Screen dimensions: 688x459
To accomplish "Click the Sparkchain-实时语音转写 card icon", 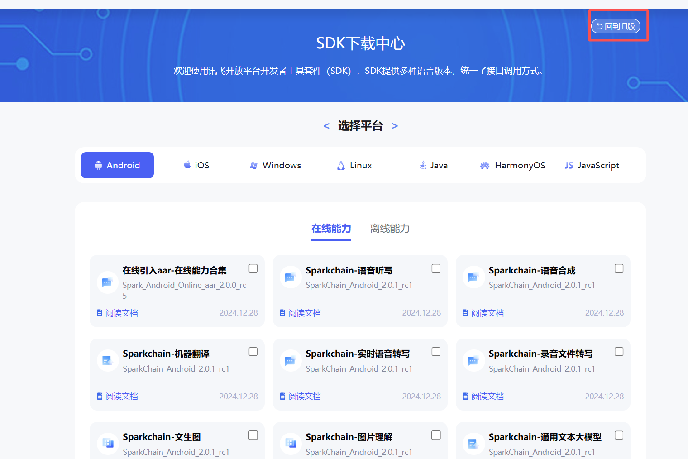I will (x=291, y=361).
